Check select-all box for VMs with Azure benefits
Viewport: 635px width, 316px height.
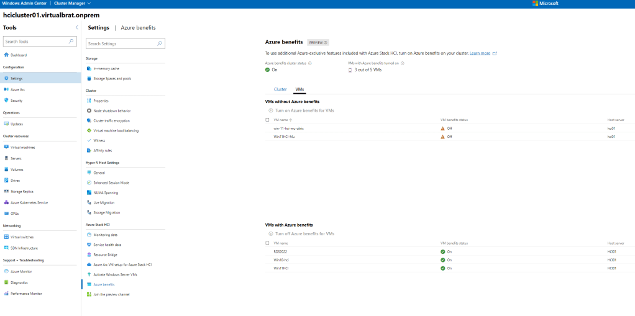pyautogui.click(x=267, y=243)
